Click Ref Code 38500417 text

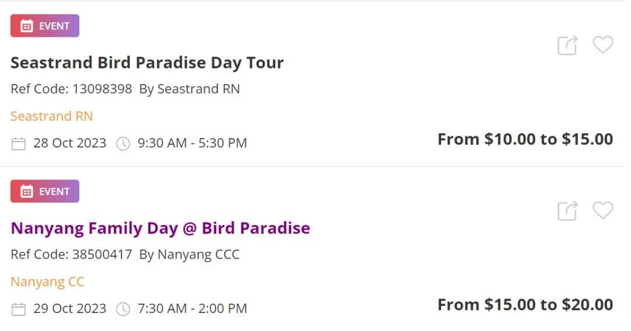[x=71, y=254]
